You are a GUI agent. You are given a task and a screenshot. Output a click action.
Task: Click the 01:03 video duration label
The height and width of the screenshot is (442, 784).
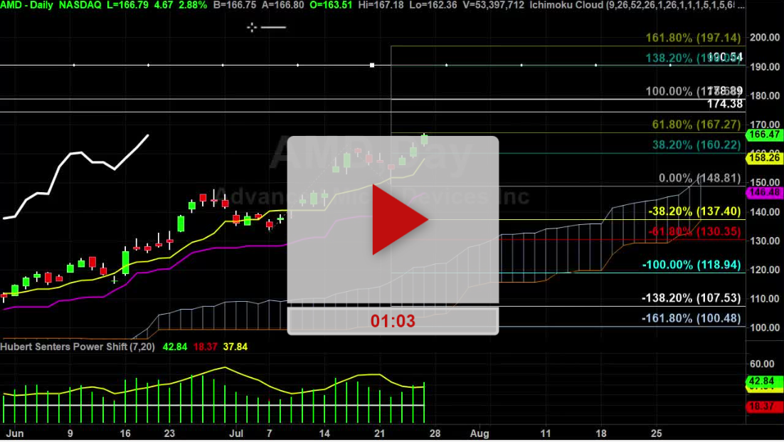(x=393, y=321)
